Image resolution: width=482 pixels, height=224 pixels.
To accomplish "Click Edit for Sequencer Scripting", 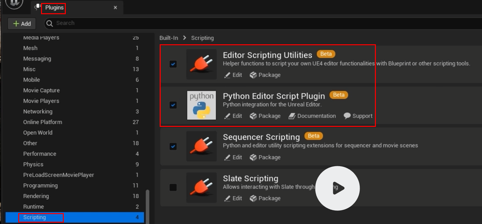I will (233, 157).
